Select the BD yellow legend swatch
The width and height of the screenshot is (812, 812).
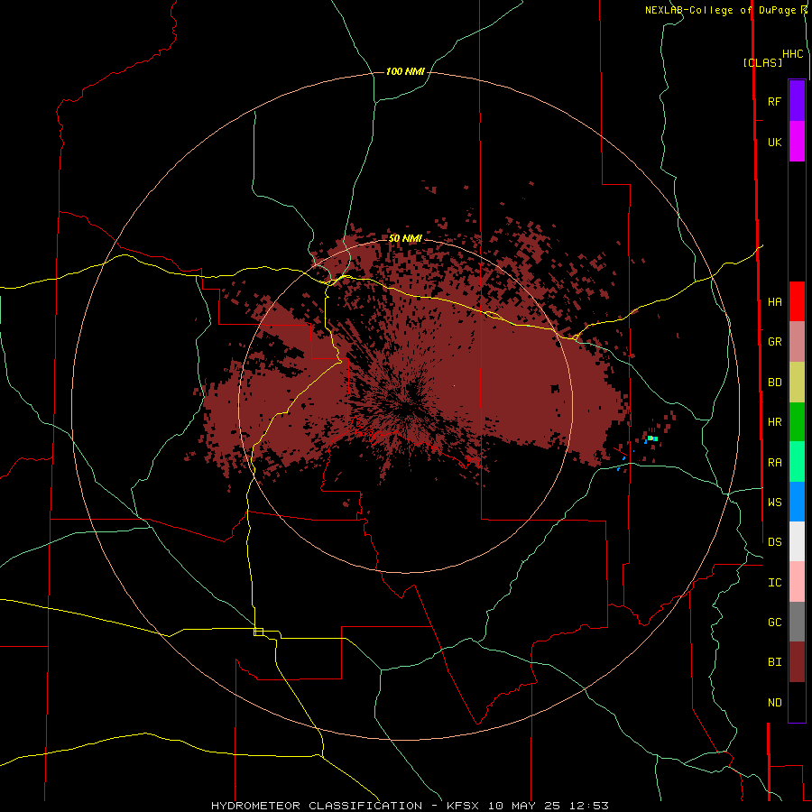797,383
